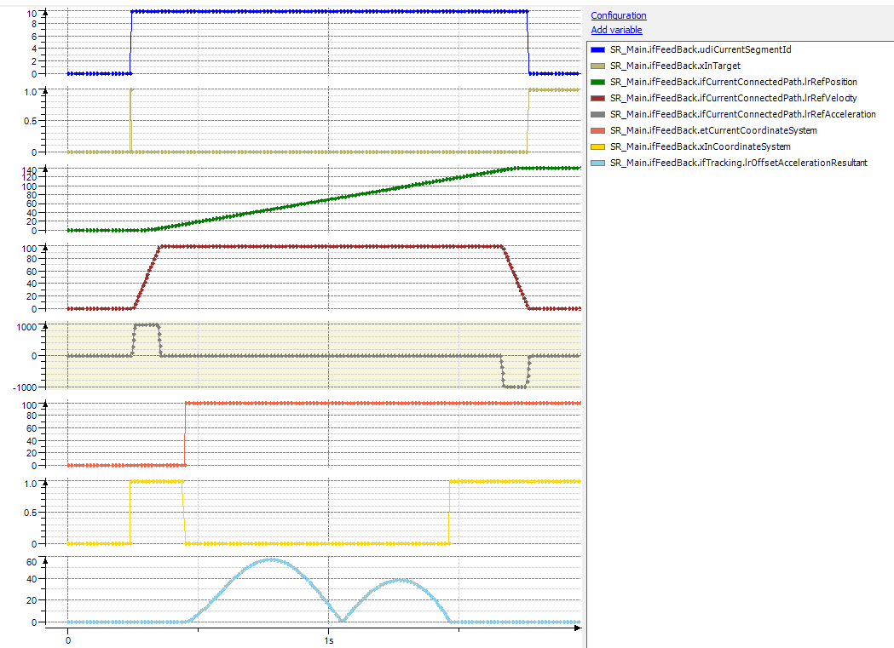Select the lrRefVelocity variable entry
The width and height of the screenshot is (894, 648).
click(733, 98)
